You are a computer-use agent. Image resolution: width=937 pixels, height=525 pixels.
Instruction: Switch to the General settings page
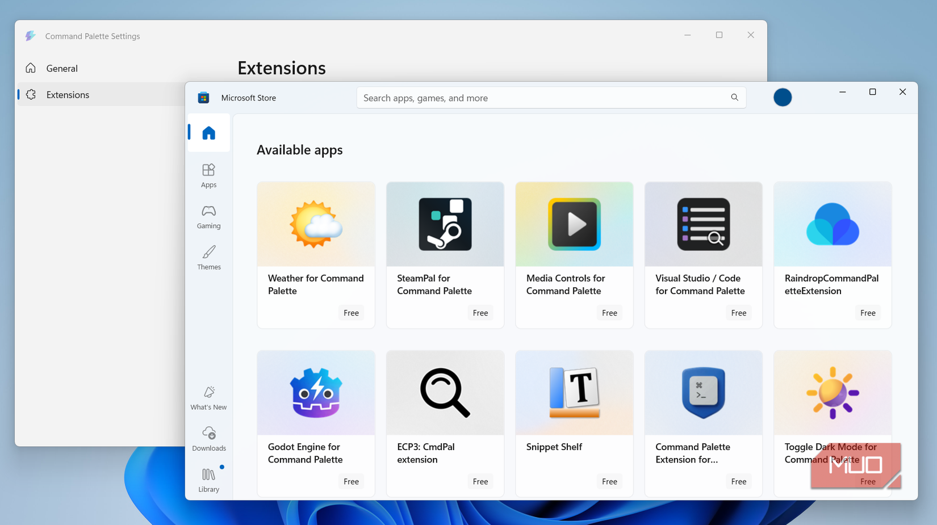(x=61, y=68)
